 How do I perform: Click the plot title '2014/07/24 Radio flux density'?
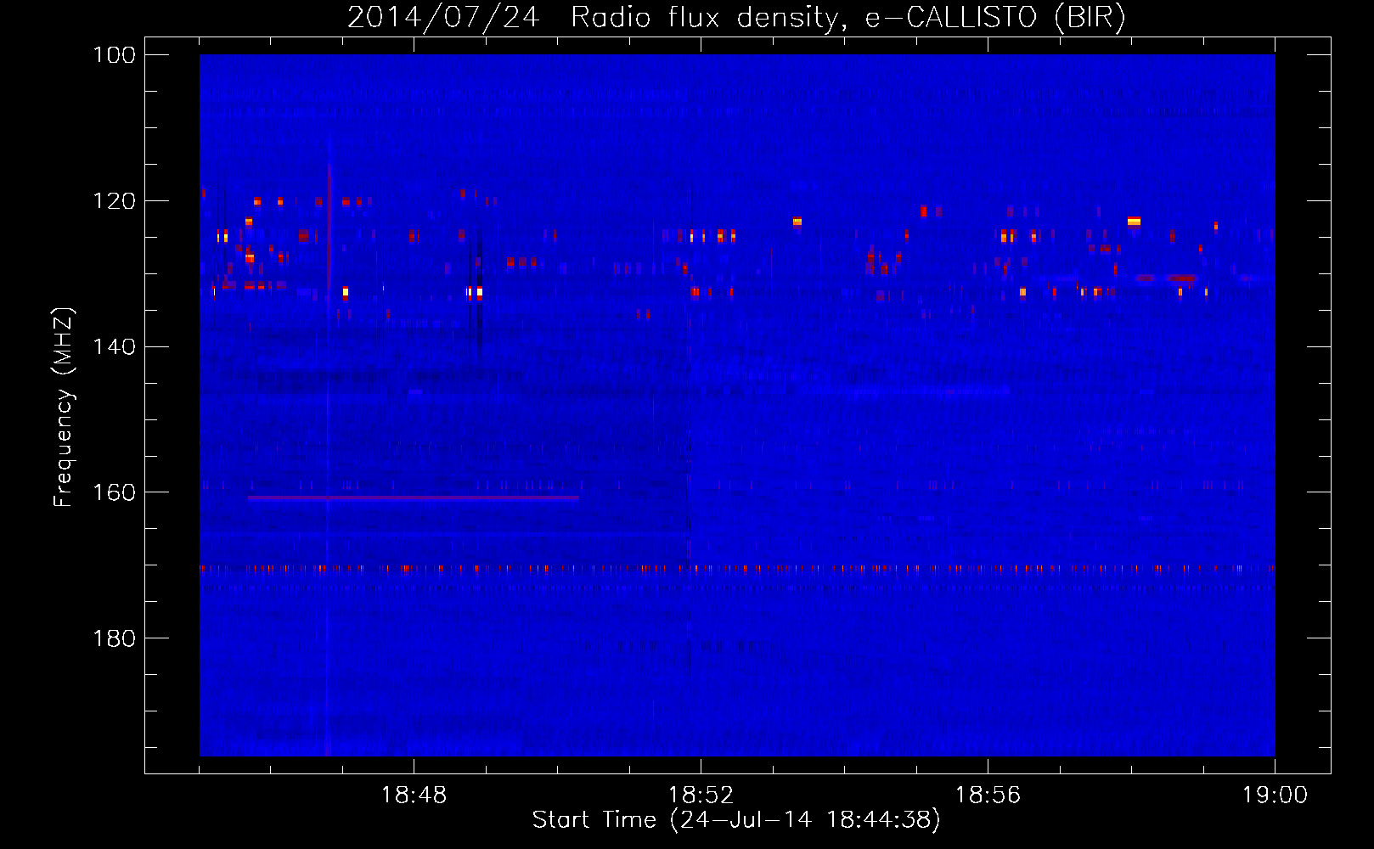coord(736,17)
